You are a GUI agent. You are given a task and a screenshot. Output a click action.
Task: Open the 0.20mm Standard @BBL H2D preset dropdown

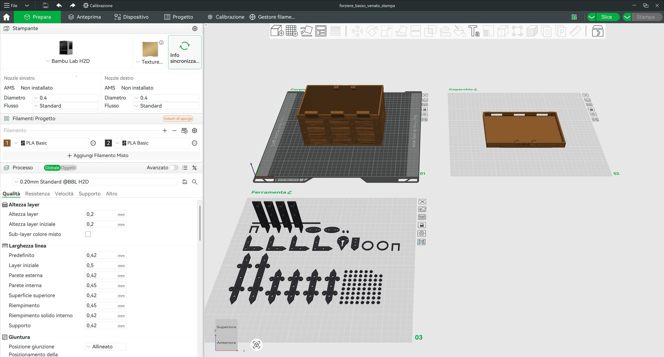tap(95, 182)
